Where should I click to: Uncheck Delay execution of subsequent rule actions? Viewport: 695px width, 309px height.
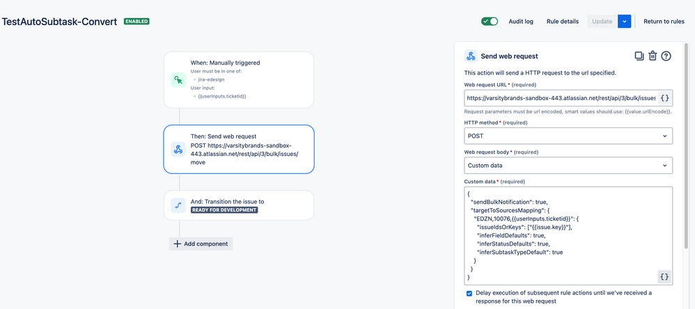(469, 293)
